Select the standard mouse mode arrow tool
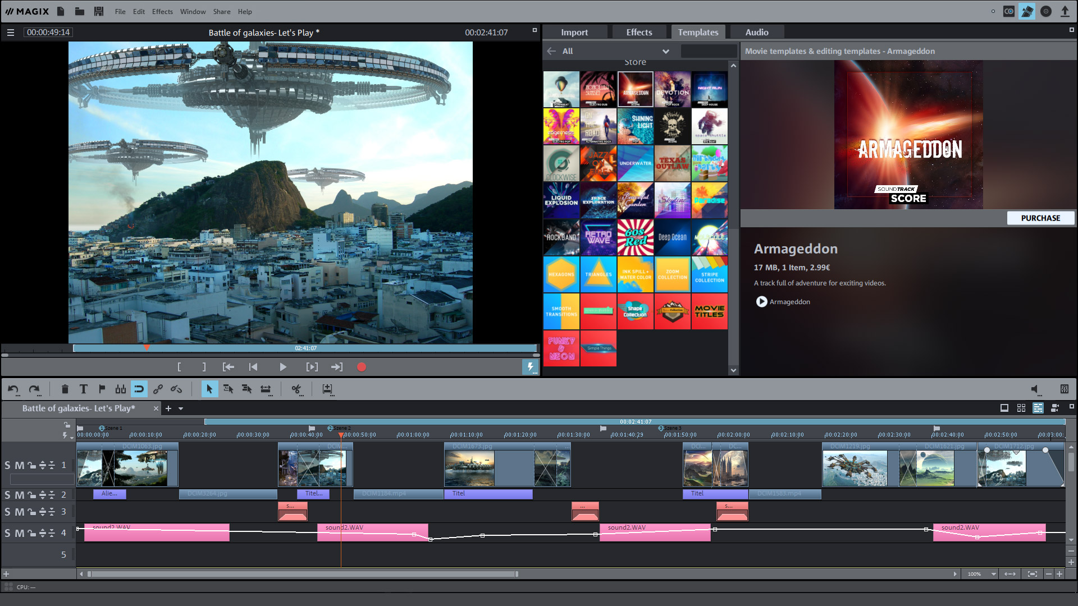The height and width of the screenshot is (606, 1078). click(210, 389)
